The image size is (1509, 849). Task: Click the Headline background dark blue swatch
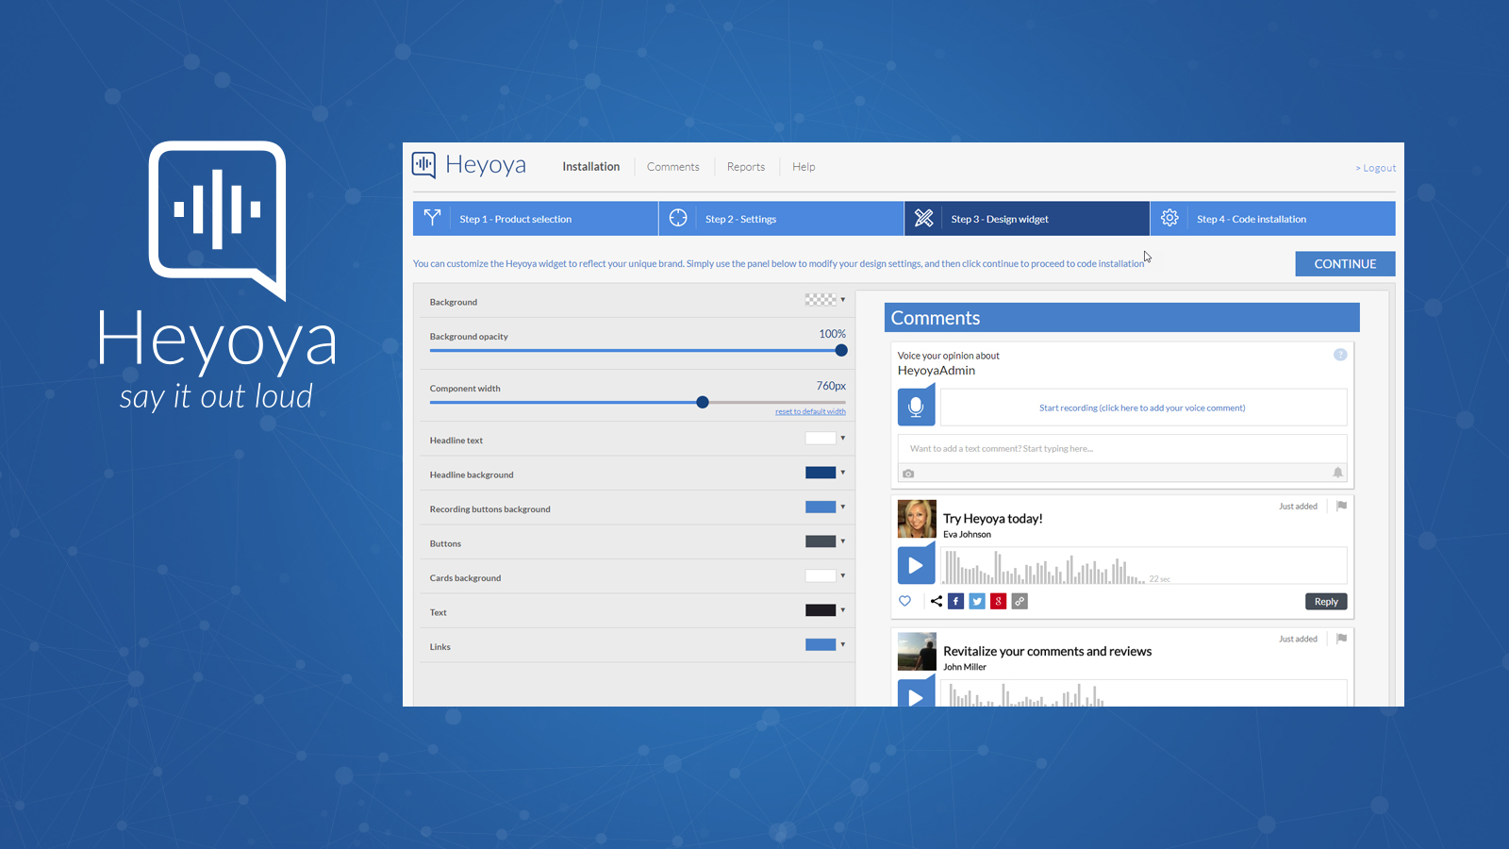click(x=821, y=473)
